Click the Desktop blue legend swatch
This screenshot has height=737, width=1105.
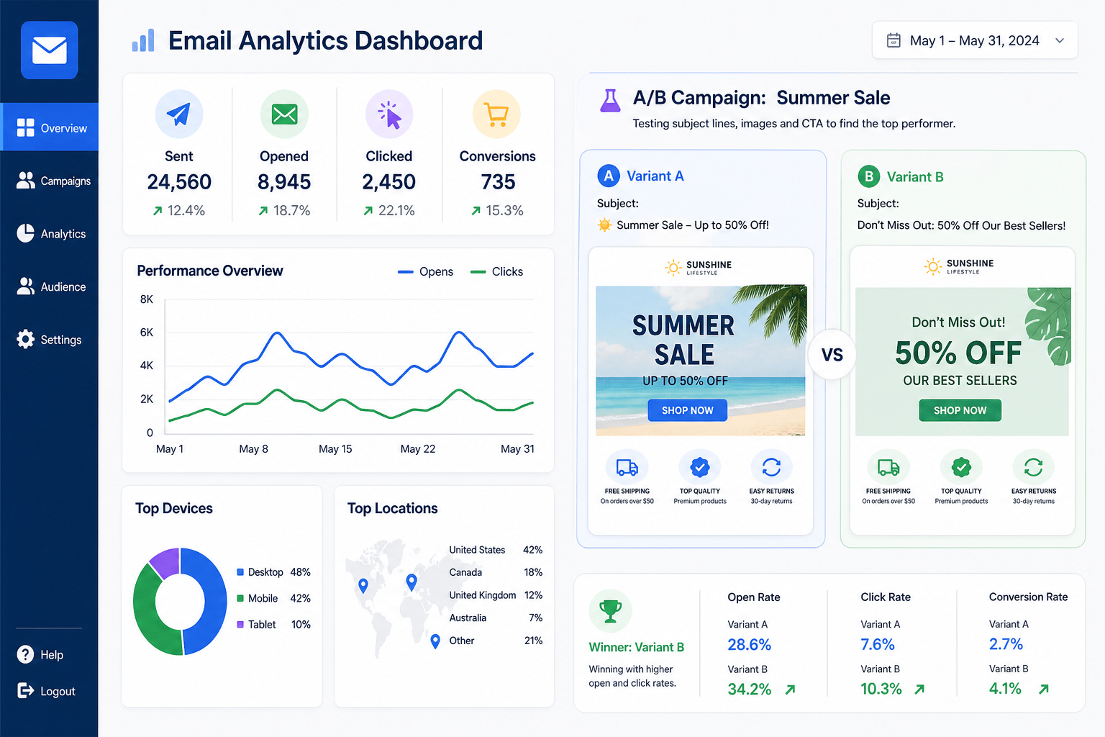pos(240,572)
